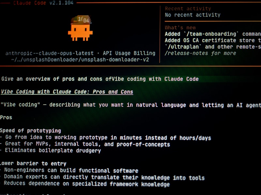
Task: Click the "Domain experts can directly translate" bullet
Action: 102,177
